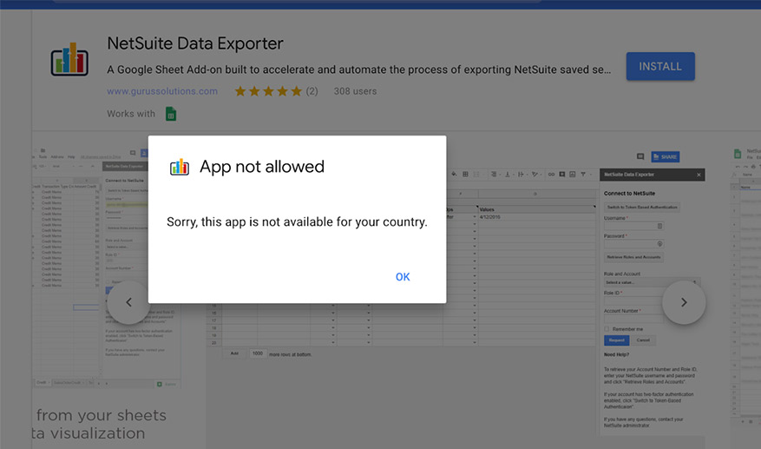
Task: Click the chart icon in the dialog title
Action: tap(179, 167)
